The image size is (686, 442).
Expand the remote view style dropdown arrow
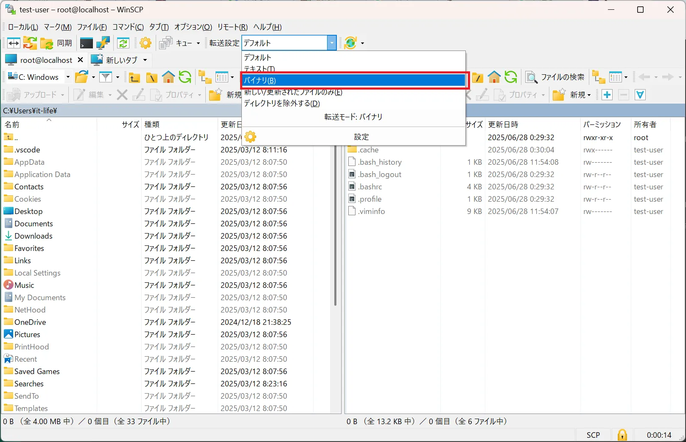pos(626,77)
